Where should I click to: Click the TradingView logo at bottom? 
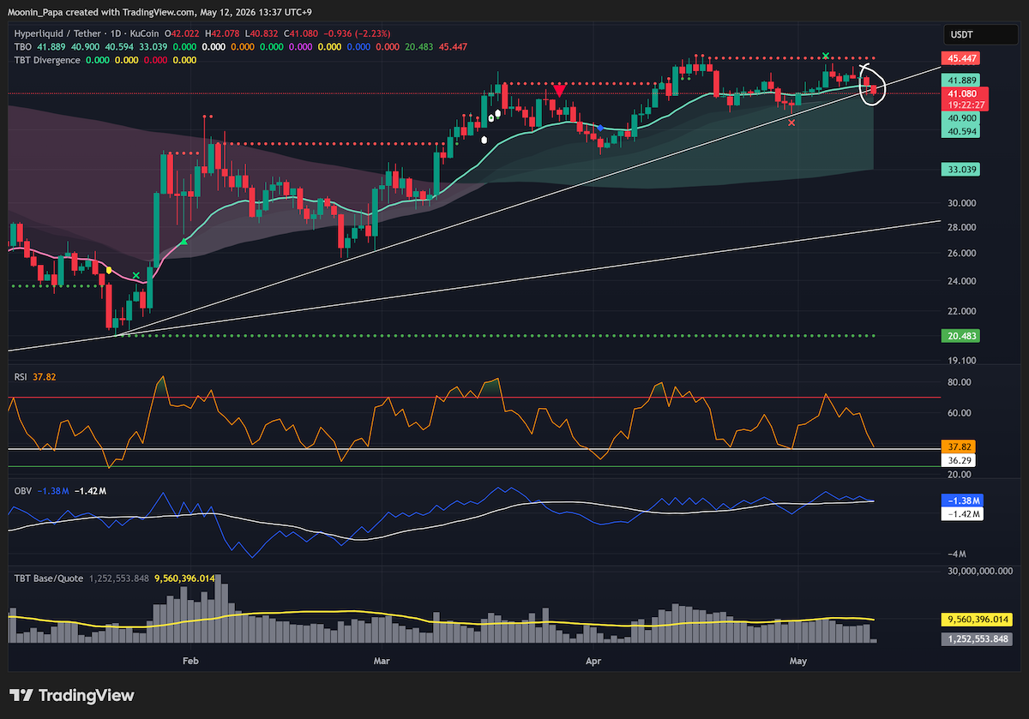(72, 695)
